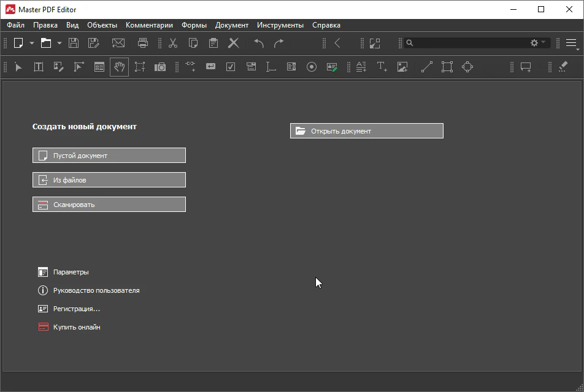Click the Delete X icon
Image resolution: width=584 pixels, height=392 pixels.
point(234,43)
